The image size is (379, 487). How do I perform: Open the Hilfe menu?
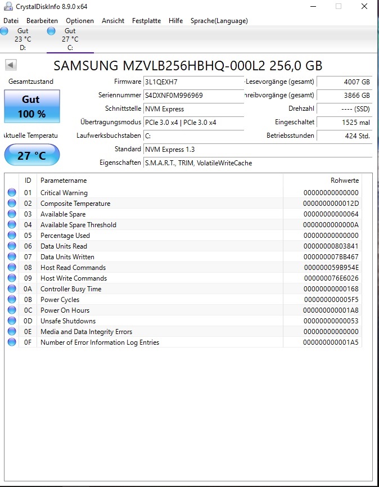pos(176,21)
